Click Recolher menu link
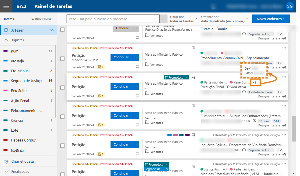This screenshot has width=300, height=176. pyautogui.click(x=41, y=19)
